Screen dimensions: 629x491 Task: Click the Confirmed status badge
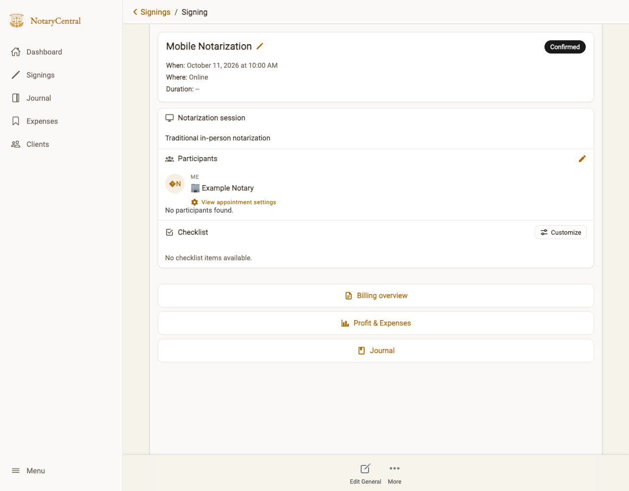565,47
